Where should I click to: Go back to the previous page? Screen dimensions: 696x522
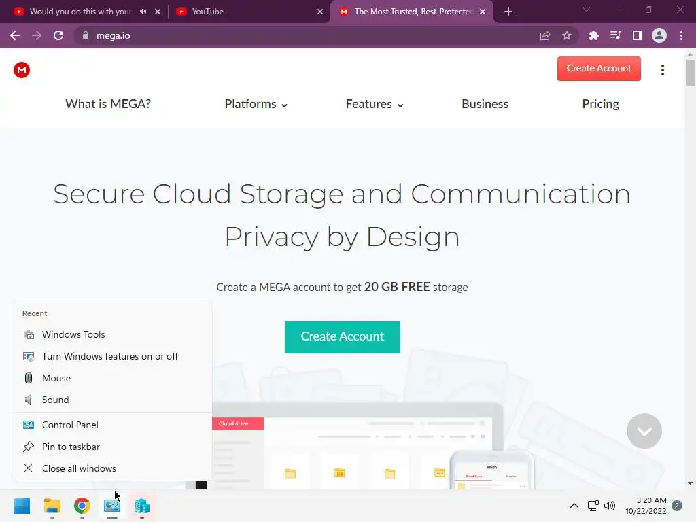tap(15, 35)
